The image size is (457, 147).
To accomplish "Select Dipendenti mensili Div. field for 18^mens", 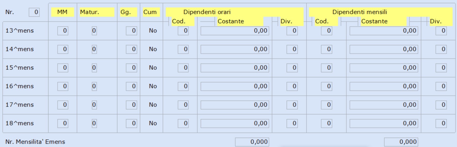I will pyautogui.click(x=441, y=123).
